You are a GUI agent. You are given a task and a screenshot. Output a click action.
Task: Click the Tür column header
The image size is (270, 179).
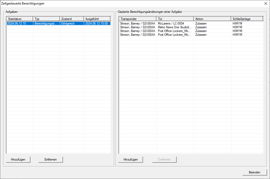(x=175, y=19)
